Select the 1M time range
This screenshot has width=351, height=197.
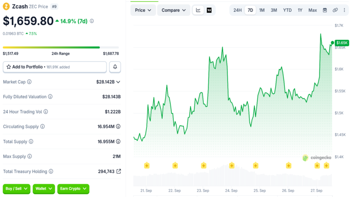coord(262,10)
